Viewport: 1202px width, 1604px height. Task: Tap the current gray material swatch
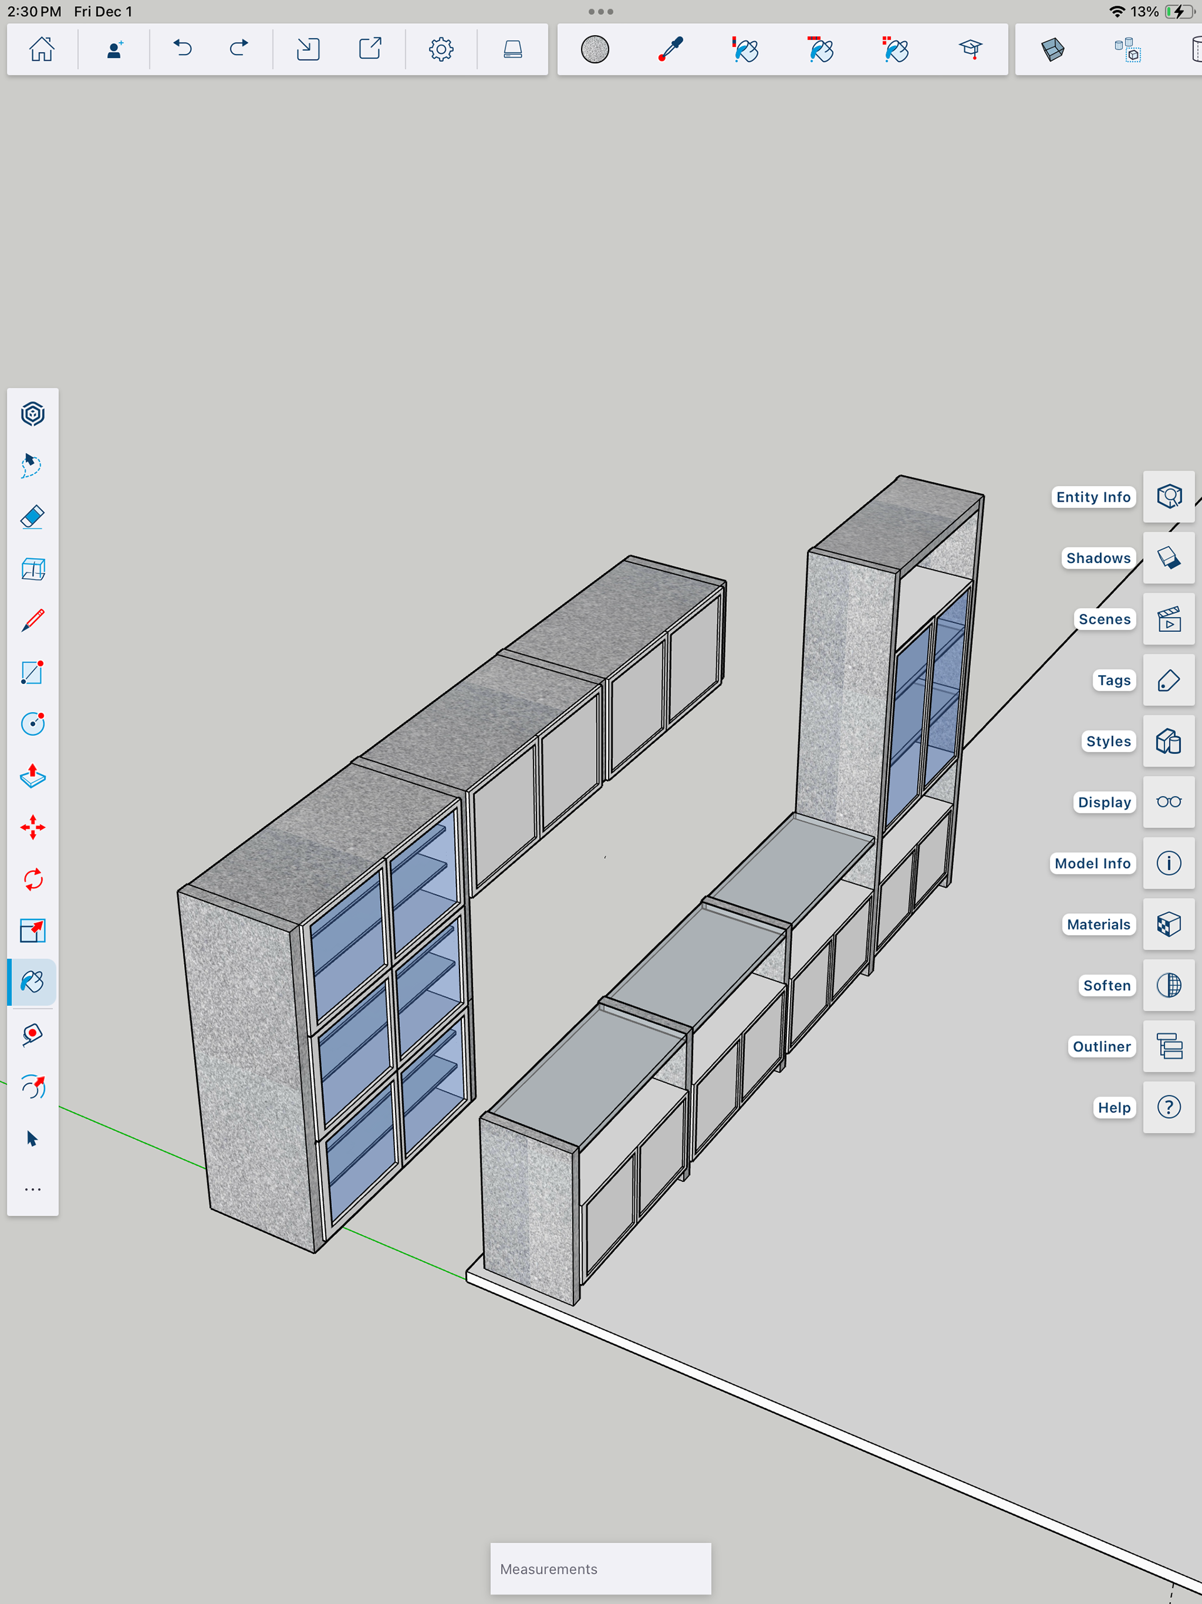tap(595, 49)
